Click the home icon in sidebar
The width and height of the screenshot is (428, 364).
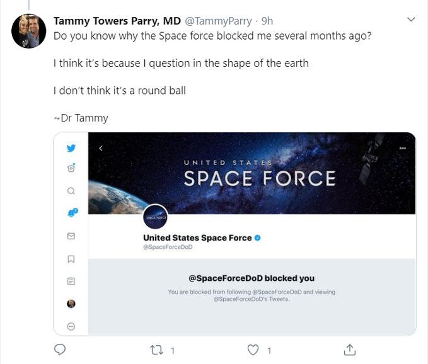tap(71, 168)
